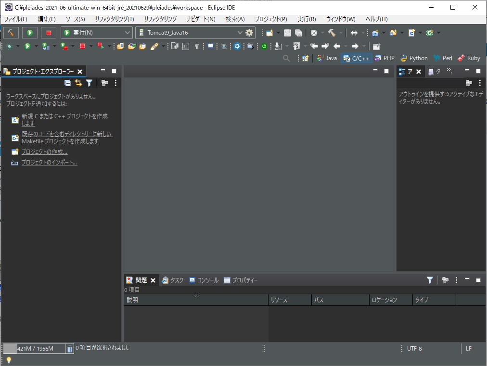Open dropdown next to new C source file icon
Image resolution: width=487 pixels, height=366 pixels.
click(x=420, y=33)
